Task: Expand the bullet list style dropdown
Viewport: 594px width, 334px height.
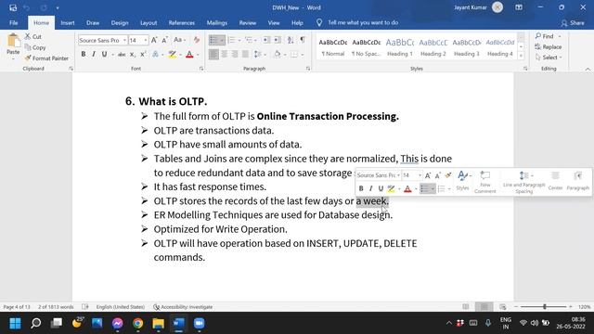Action: coord(222,40)
